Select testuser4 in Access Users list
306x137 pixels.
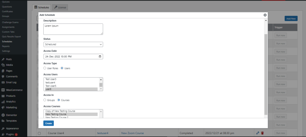point(71,82)
